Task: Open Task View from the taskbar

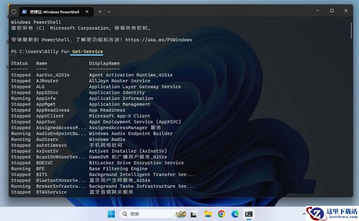Action: tap(194, 214)
